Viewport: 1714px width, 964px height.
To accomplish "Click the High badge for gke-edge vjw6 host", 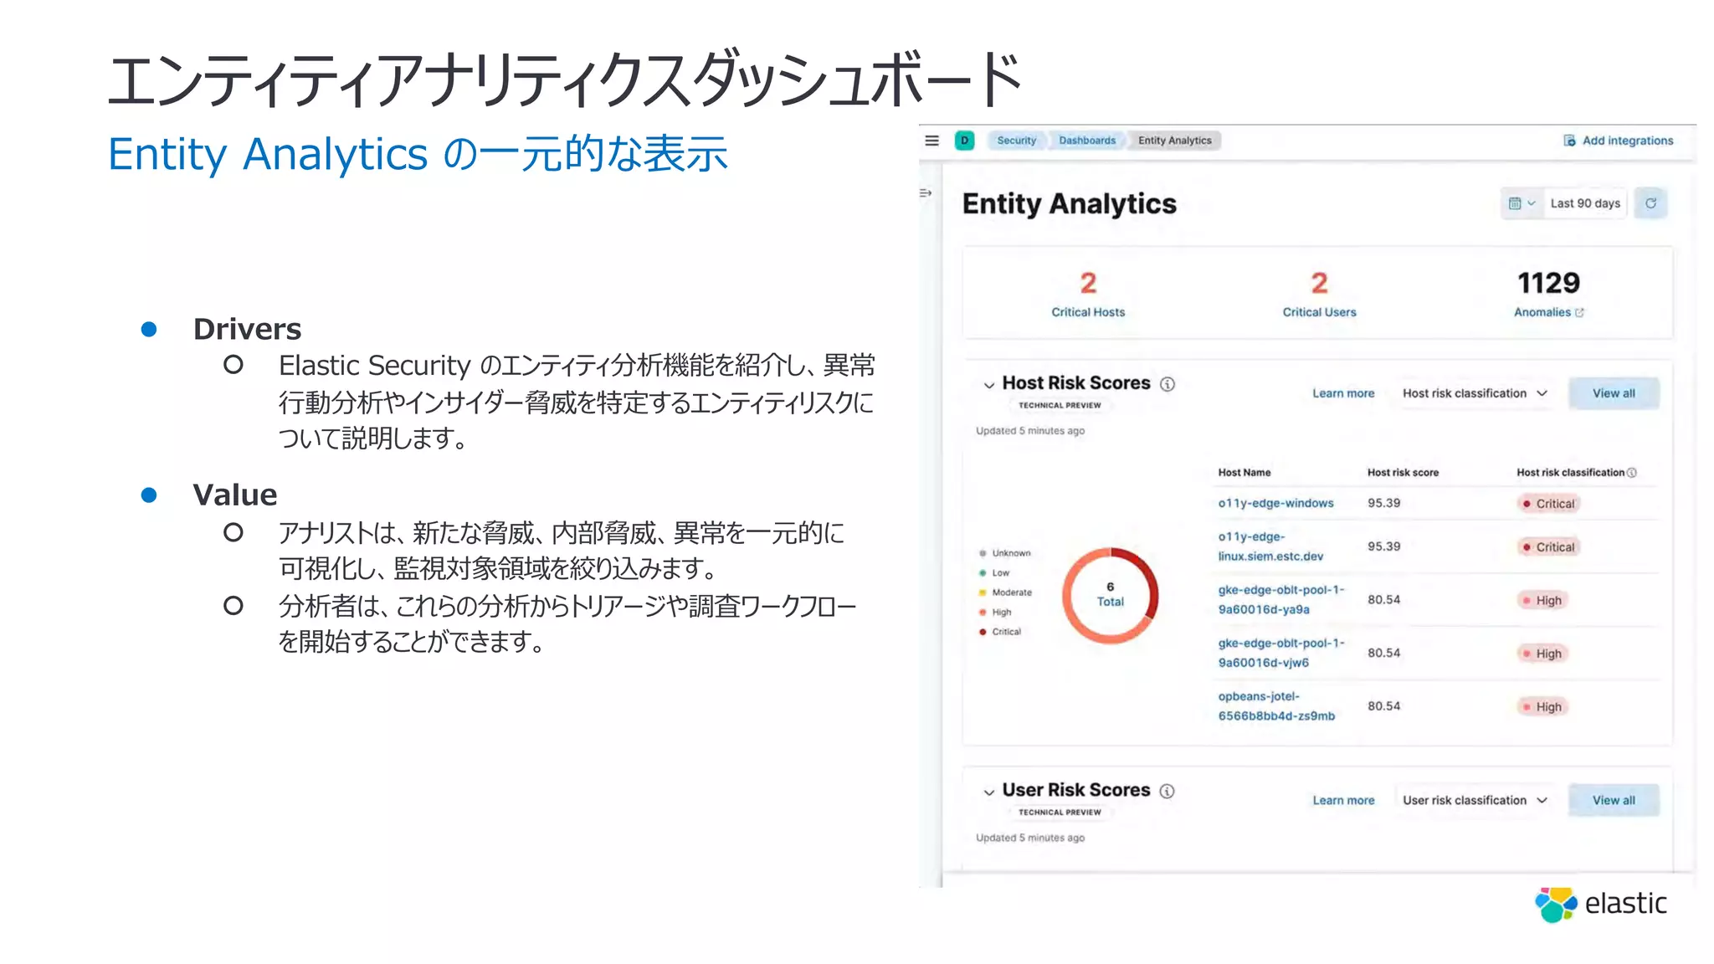I will (x=1542, y=654).
